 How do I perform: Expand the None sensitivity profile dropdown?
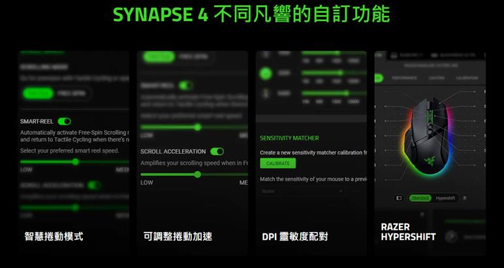click(302, 192)
